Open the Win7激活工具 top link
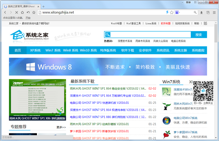The height and width of the screenshot is (141, 219). coord(134,23)
